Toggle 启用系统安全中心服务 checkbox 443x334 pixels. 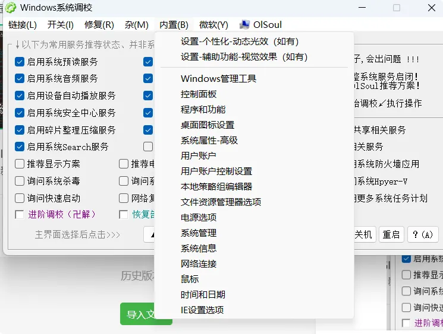20,113
